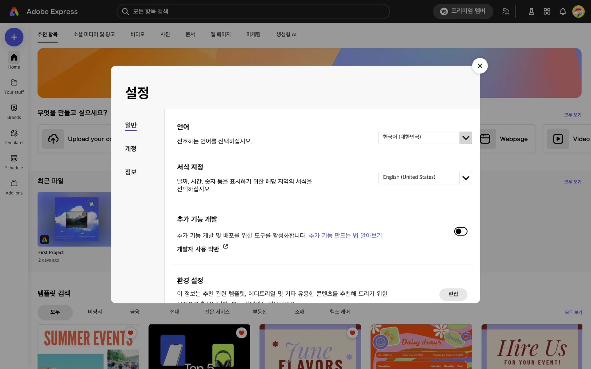Click developer terms external link icon
591x369 pixels.
pyautogui.click(x=226, y=247)
